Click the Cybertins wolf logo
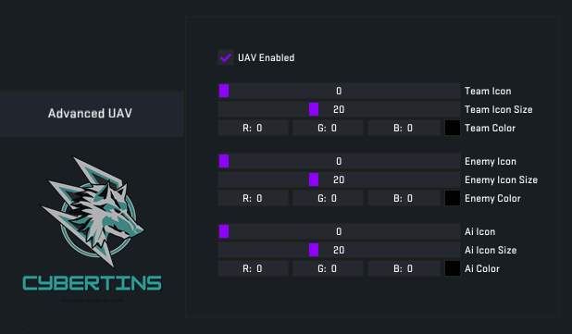Image resolution: width=572 pixels, height=334 pixels. [x=93, y=212]
